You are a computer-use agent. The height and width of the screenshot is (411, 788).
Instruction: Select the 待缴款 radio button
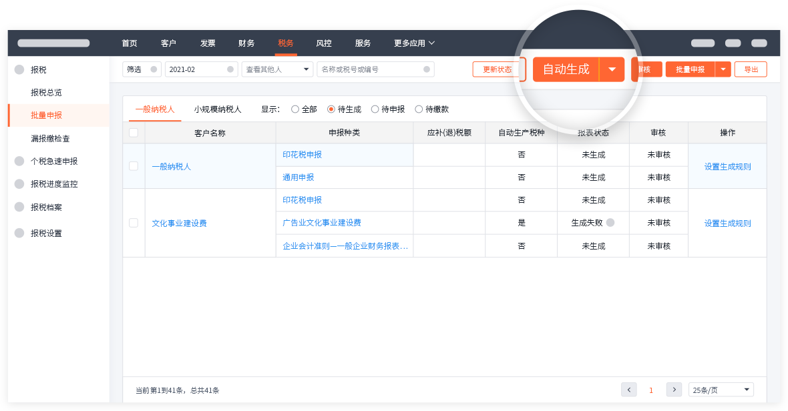click(x=419, y=109)
